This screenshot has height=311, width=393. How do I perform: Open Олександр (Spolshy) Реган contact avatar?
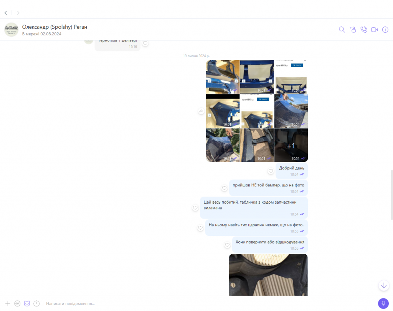pos(11,30)
